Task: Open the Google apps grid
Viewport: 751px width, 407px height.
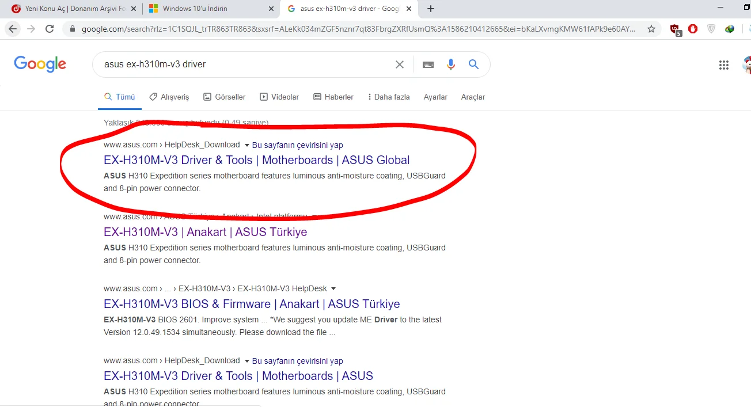Action: click(724, 65)
